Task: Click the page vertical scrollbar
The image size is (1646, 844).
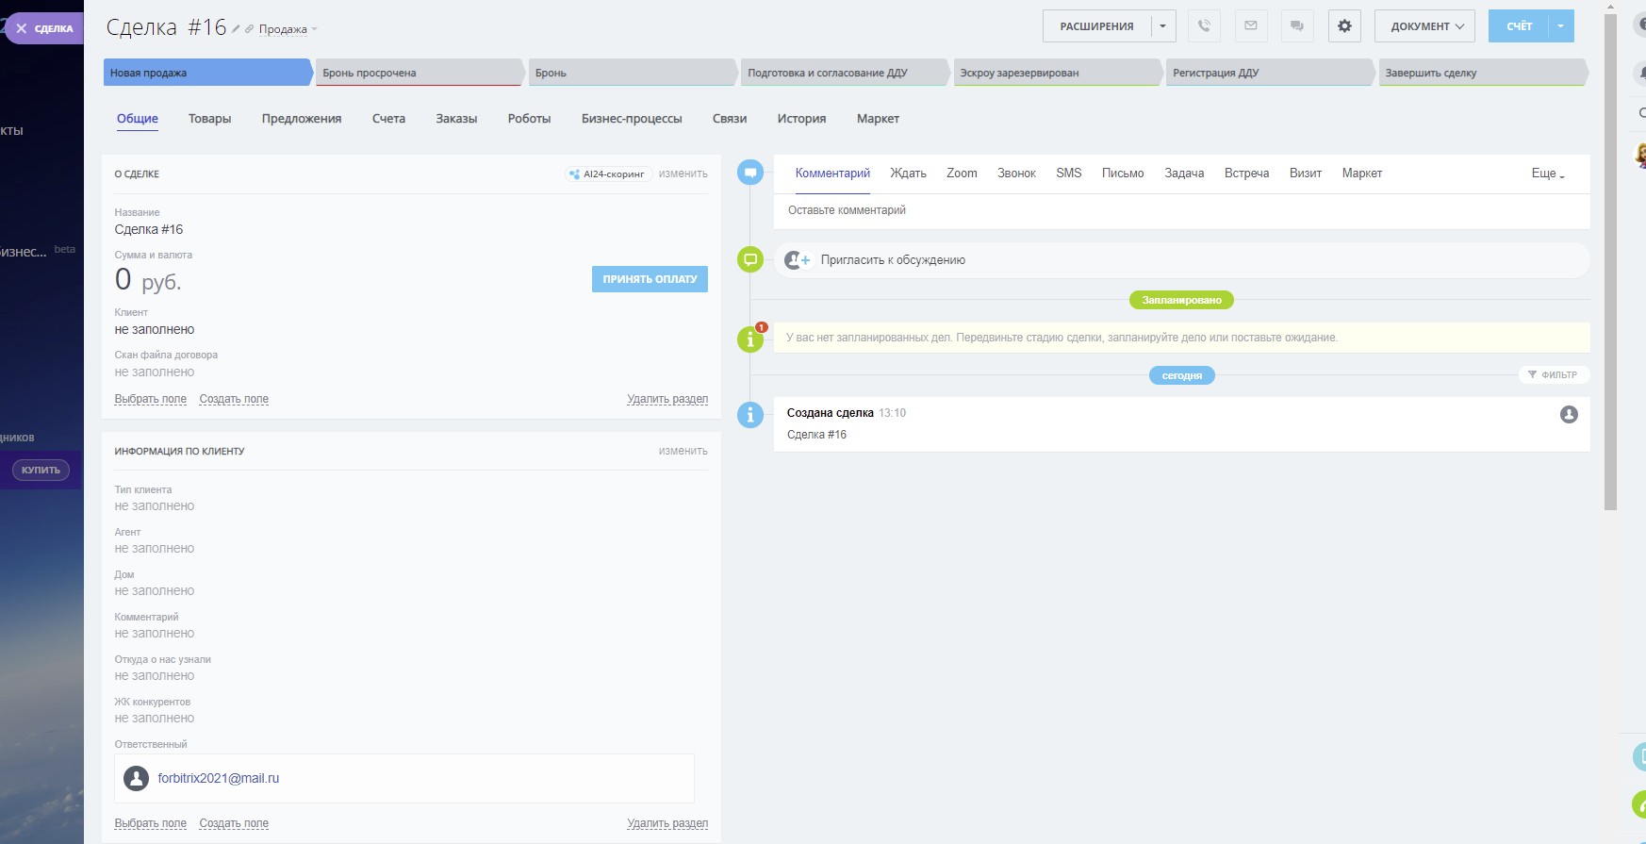Action: [x=1610, y=262]
